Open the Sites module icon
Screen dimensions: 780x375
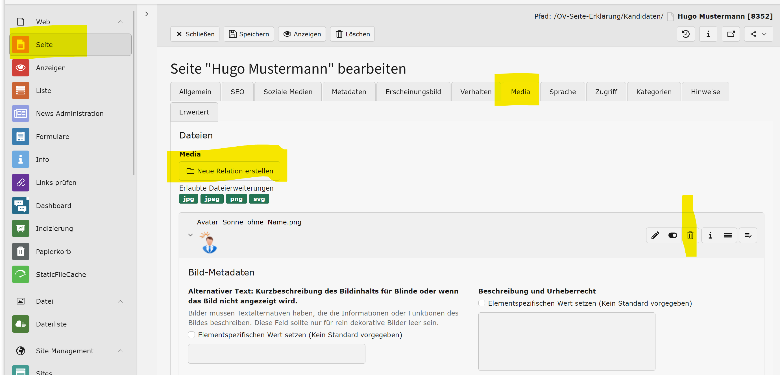[21, 370]
